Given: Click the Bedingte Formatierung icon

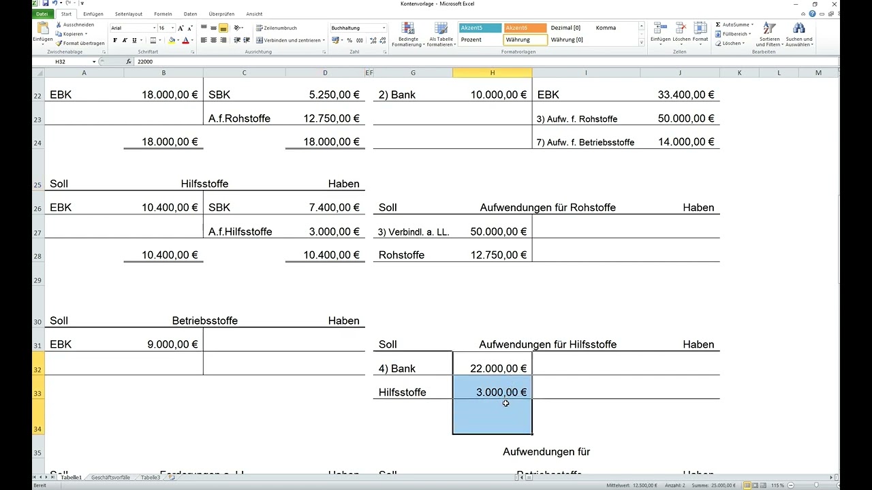Looking at the screenshot, I should pos(408,28).
